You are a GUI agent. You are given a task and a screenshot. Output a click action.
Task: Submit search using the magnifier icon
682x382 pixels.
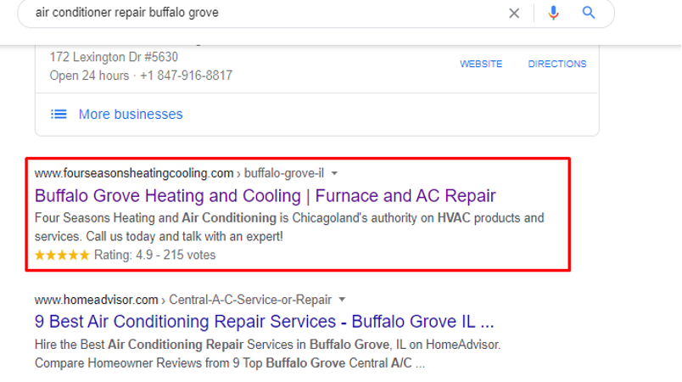click(x=589, y=13)
